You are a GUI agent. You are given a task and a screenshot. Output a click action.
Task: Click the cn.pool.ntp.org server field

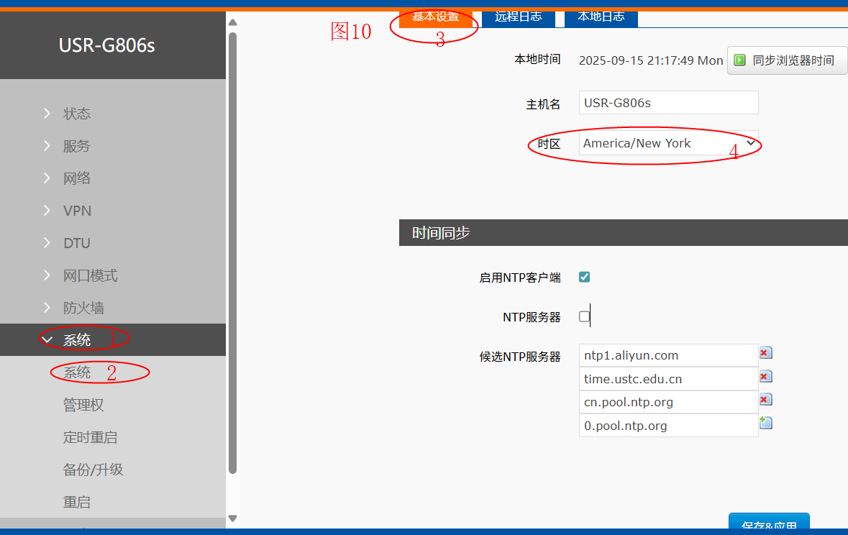point(668,402)
